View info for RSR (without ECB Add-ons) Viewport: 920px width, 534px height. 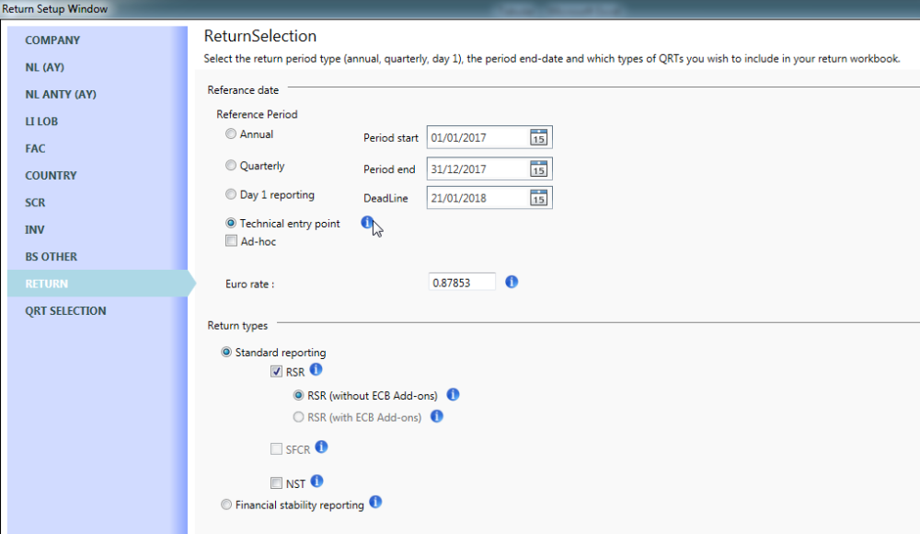point(453,394)
